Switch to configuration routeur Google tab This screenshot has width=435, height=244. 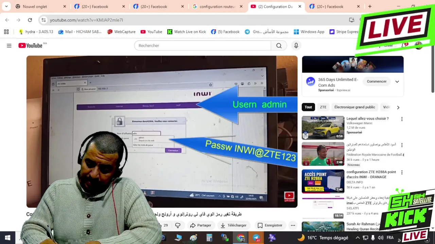pos(217,6)
